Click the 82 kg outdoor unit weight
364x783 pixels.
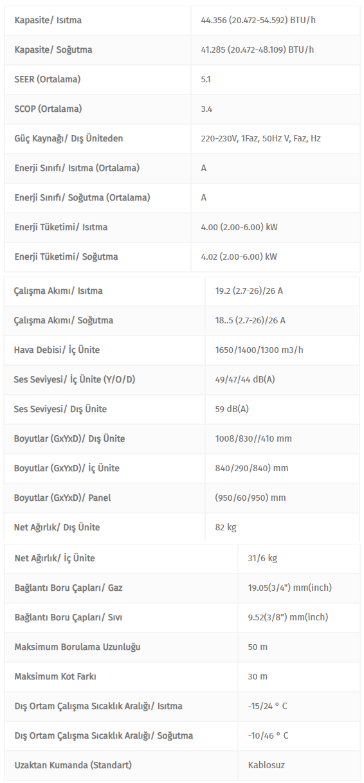point(226,528)
